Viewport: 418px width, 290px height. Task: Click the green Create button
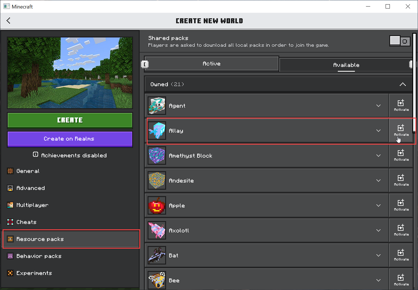[70, 120]
